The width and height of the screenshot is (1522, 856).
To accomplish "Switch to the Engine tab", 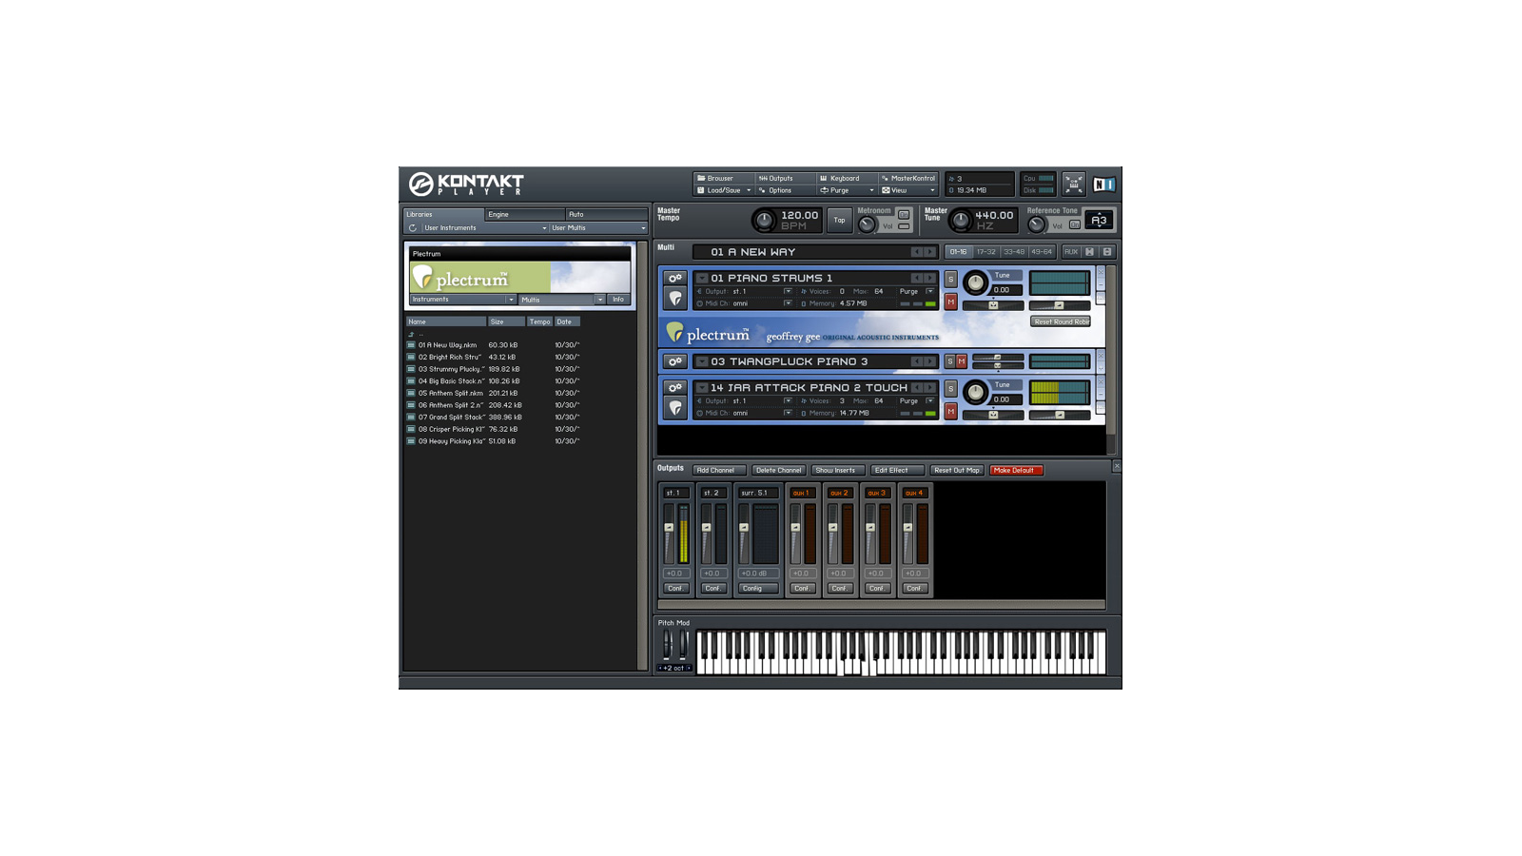I will [524, 214].
